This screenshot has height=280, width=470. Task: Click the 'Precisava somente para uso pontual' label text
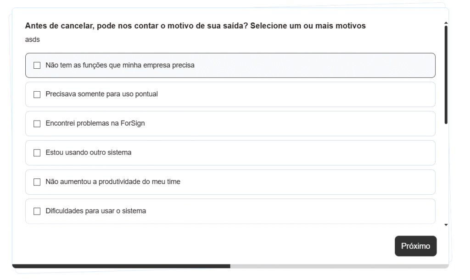pos(102,94)
